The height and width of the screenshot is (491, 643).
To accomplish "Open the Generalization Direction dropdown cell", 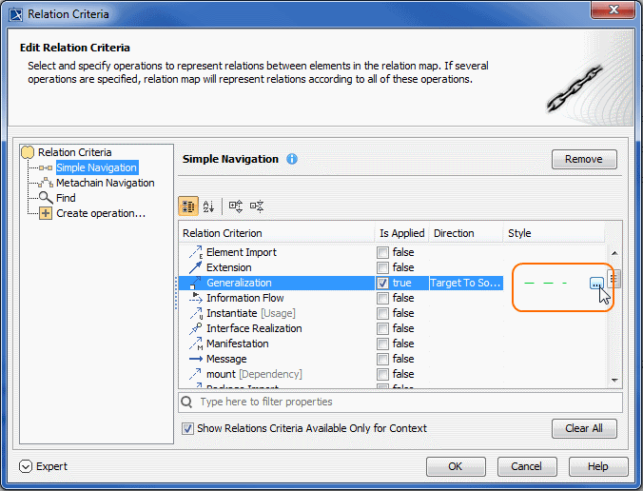I will pyautogui.click(x=466, y=283).
